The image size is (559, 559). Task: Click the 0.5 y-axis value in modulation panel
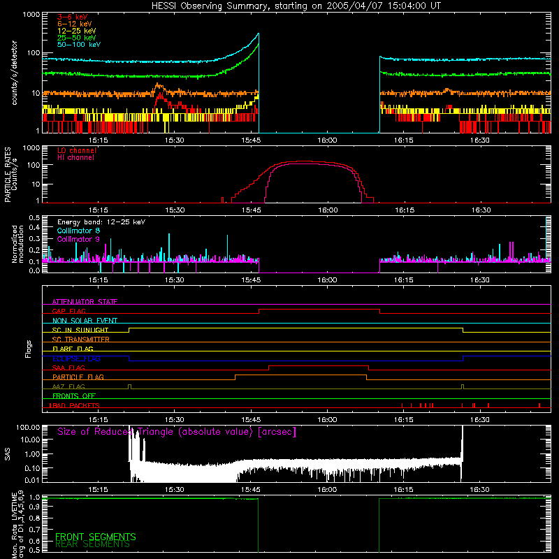point(34,217)
